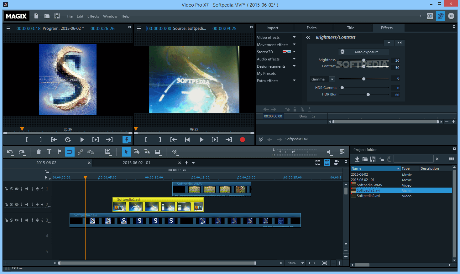Viewport: 460px width, 274px height.
Task: Group objects with the chain link icon
Action: pyautogui.click(x=81, y=152)
